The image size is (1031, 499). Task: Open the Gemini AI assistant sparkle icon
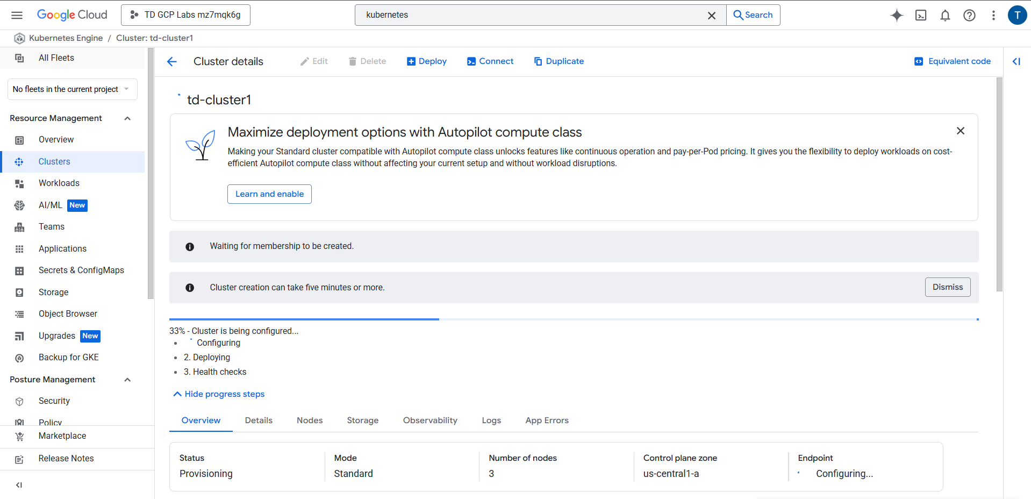click(896, 15)
